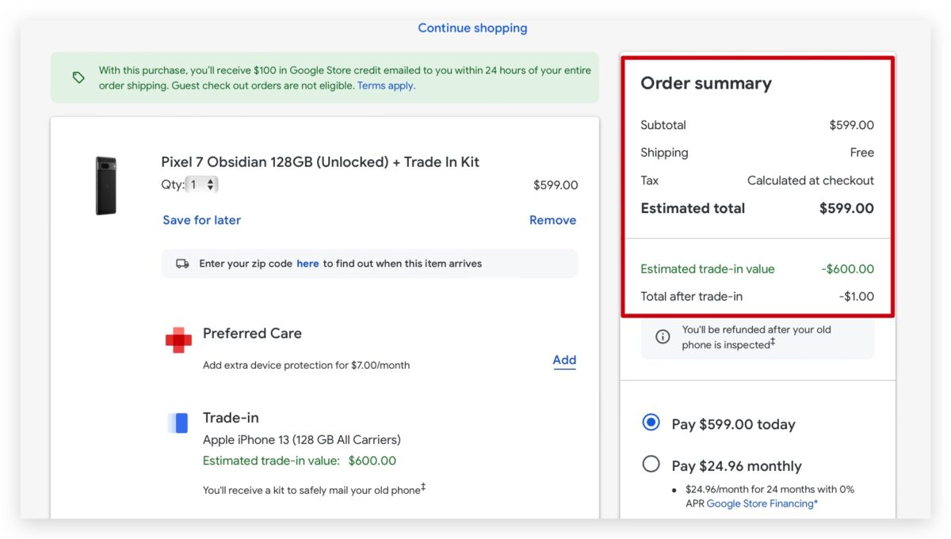Click the Continue shopping link

[472, 28]
